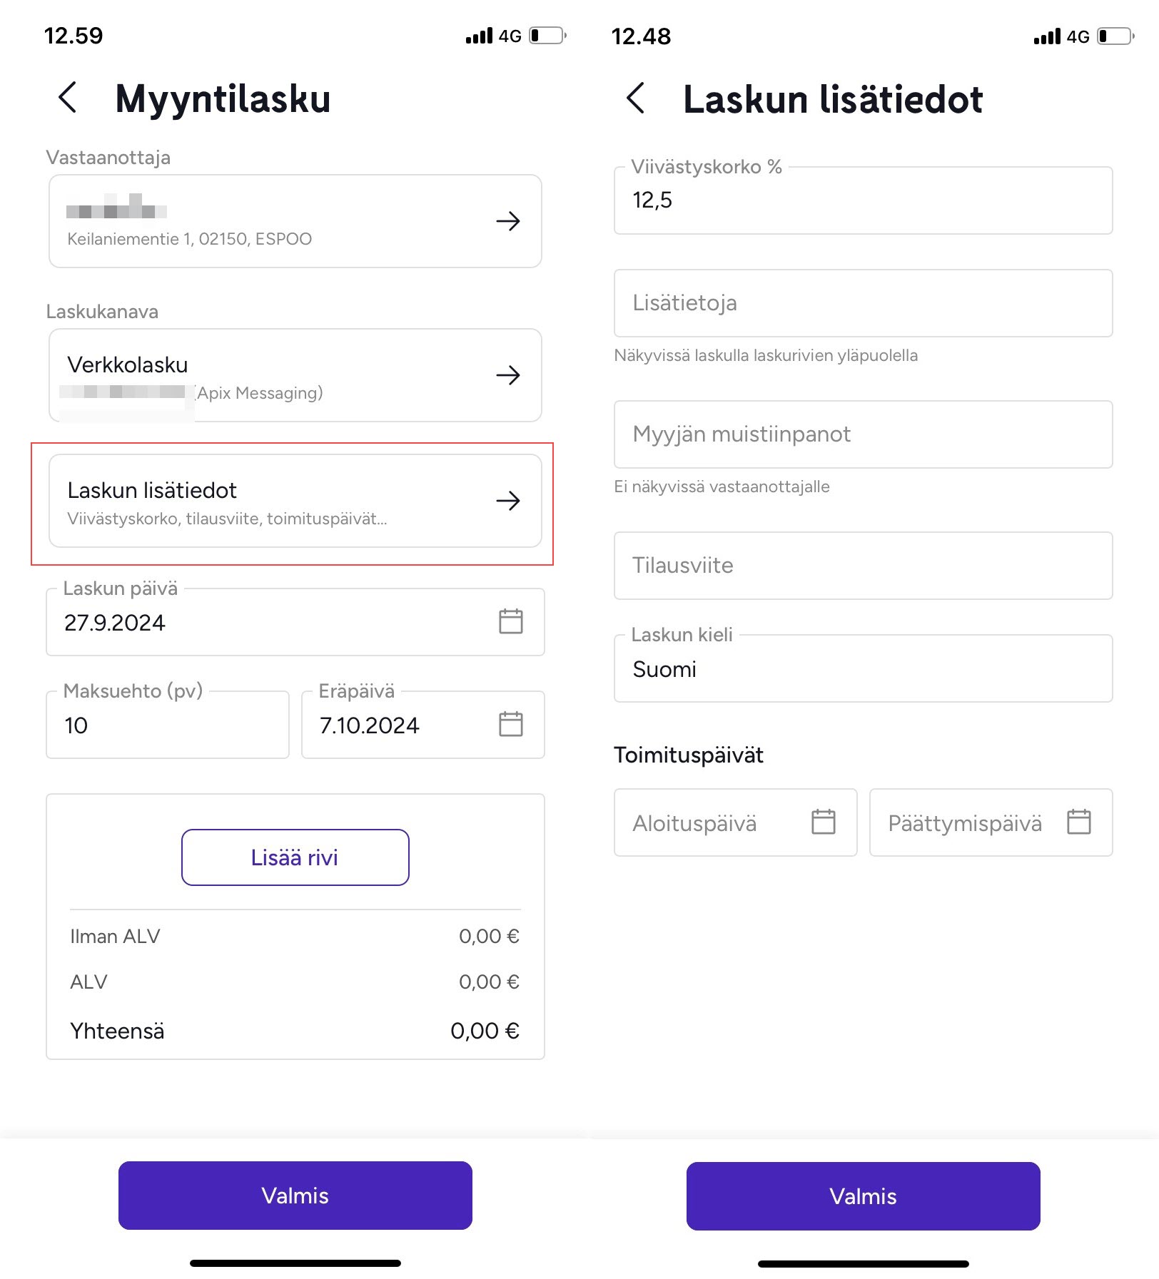Open calendar icon for Eräpäivä

[510, 724]
